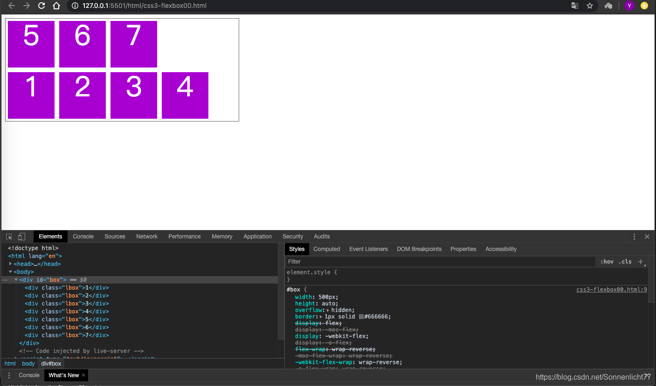Bookmark this page with the star

coord(590,6)
